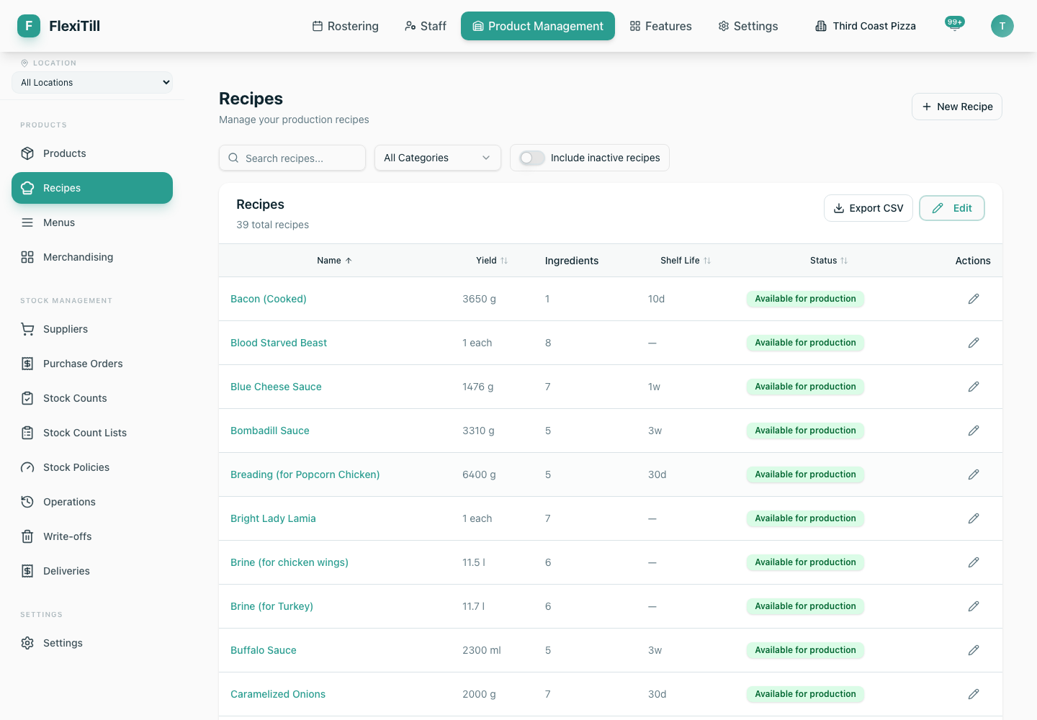The width and height of the screenshot is (1037, 720).
Task: Click the pencil icon in Bombadill Sauce row
Action: tap(973, 431)
